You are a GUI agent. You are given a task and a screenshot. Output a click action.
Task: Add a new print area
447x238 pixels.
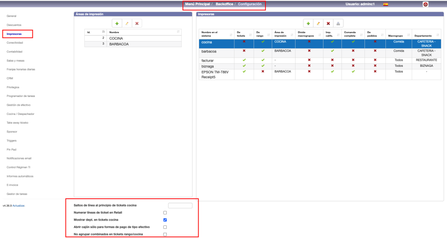pyautogui.click(x=117, y=23)
